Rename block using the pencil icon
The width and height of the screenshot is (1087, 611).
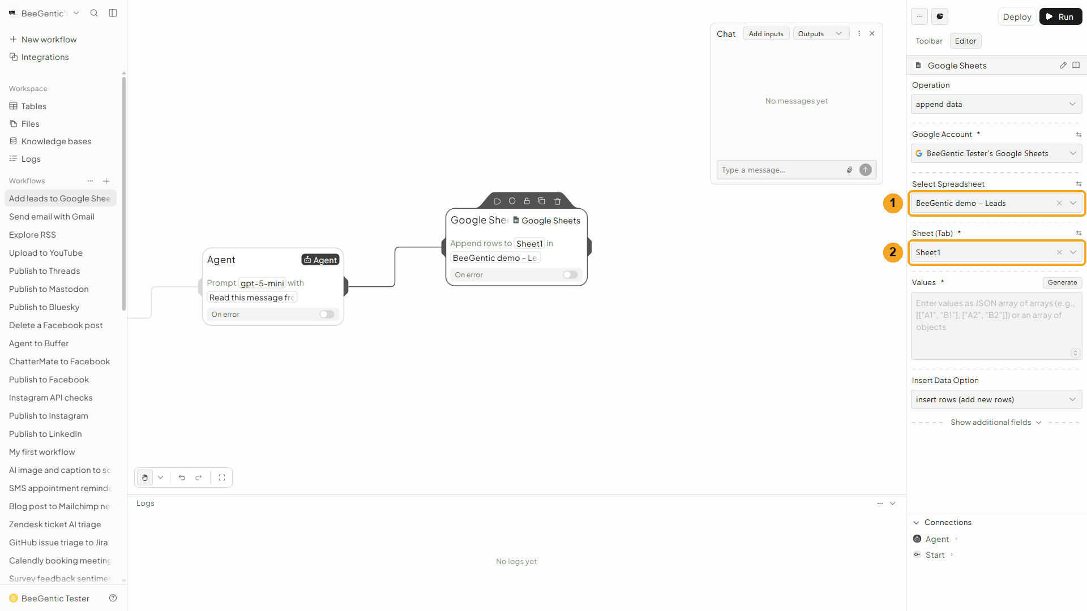point(1063,66)
